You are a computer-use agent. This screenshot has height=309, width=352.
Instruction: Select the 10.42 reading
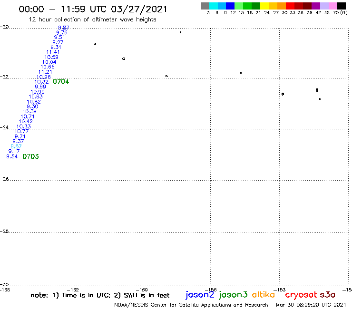click(x=26, y=121)
